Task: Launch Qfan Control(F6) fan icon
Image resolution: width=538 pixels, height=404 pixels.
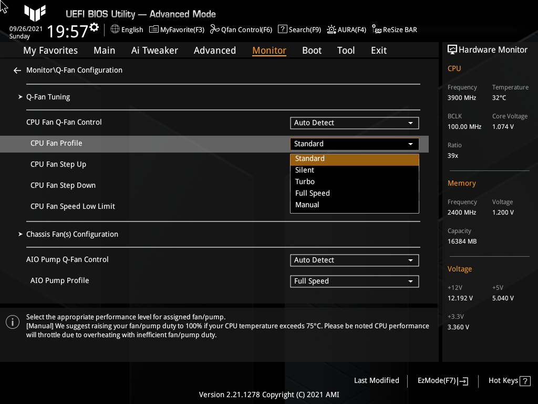Action: [214, 29]
